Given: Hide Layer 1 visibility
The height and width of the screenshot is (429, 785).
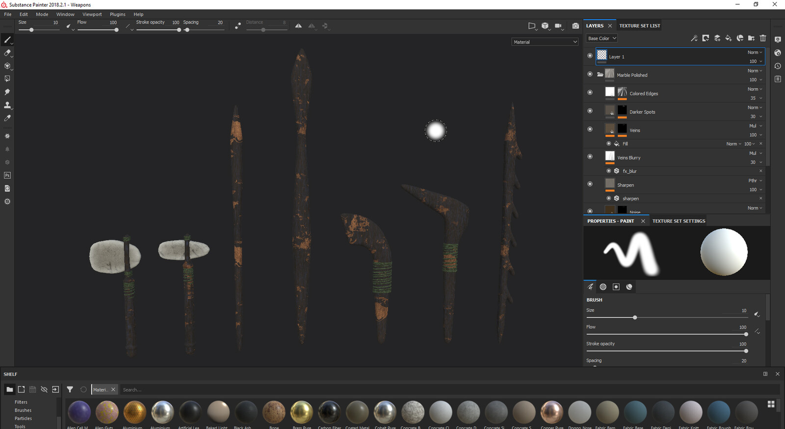Looking at the screenshot, I should point(590,56).
